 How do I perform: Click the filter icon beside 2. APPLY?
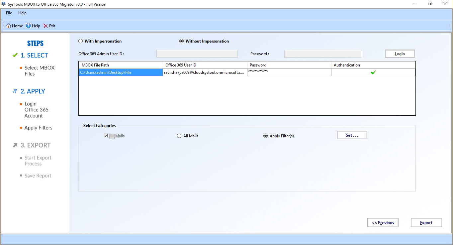[15, 91]
